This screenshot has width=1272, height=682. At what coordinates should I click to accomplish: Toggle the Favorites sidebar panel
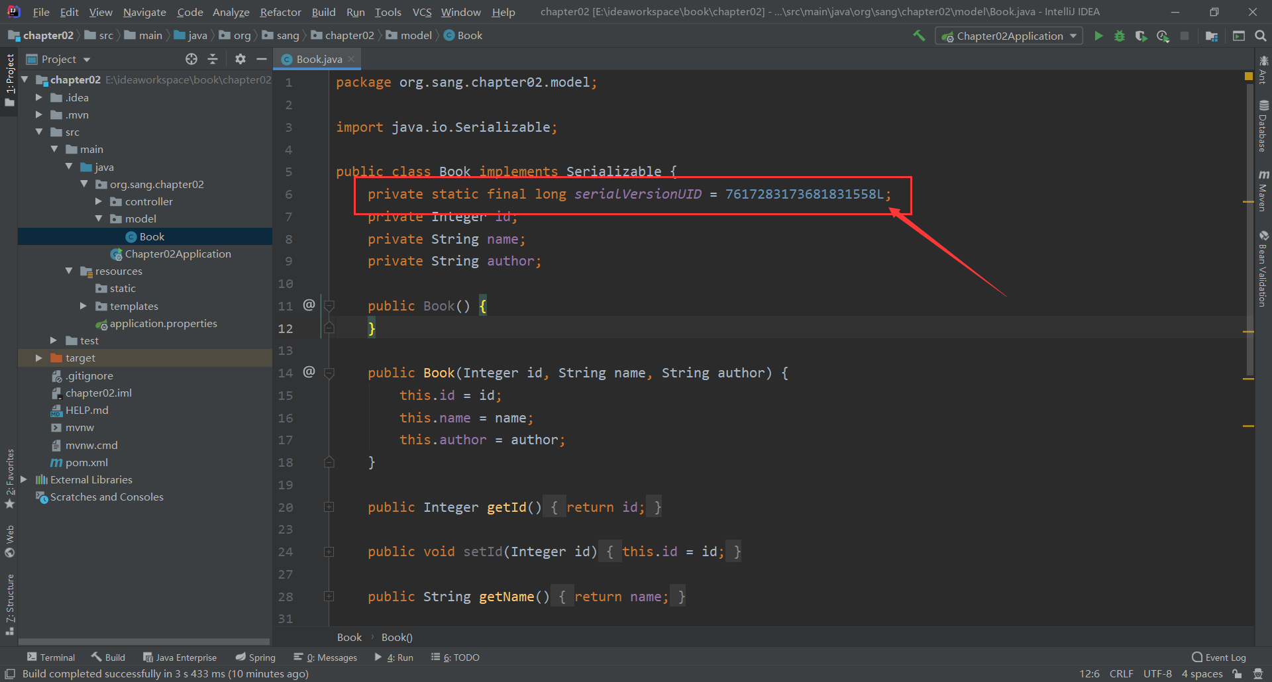point(9,478)
